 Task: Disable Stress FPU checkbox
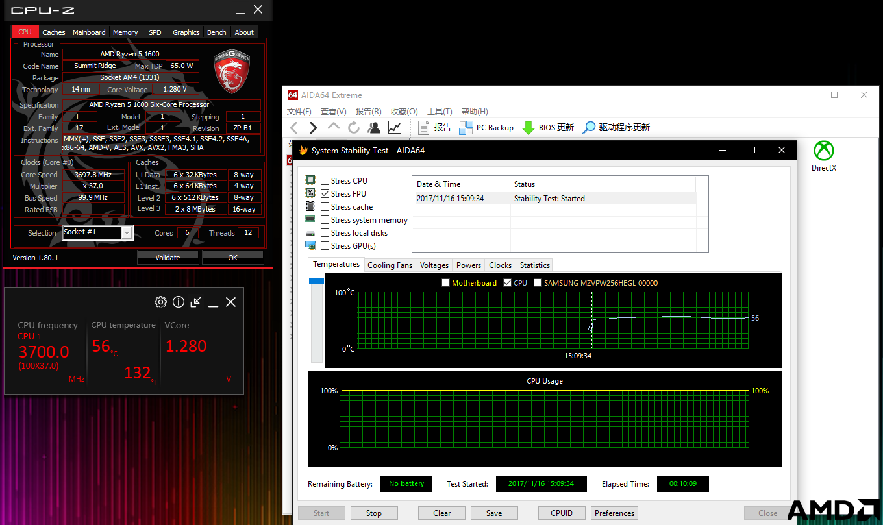pos(325,194)
